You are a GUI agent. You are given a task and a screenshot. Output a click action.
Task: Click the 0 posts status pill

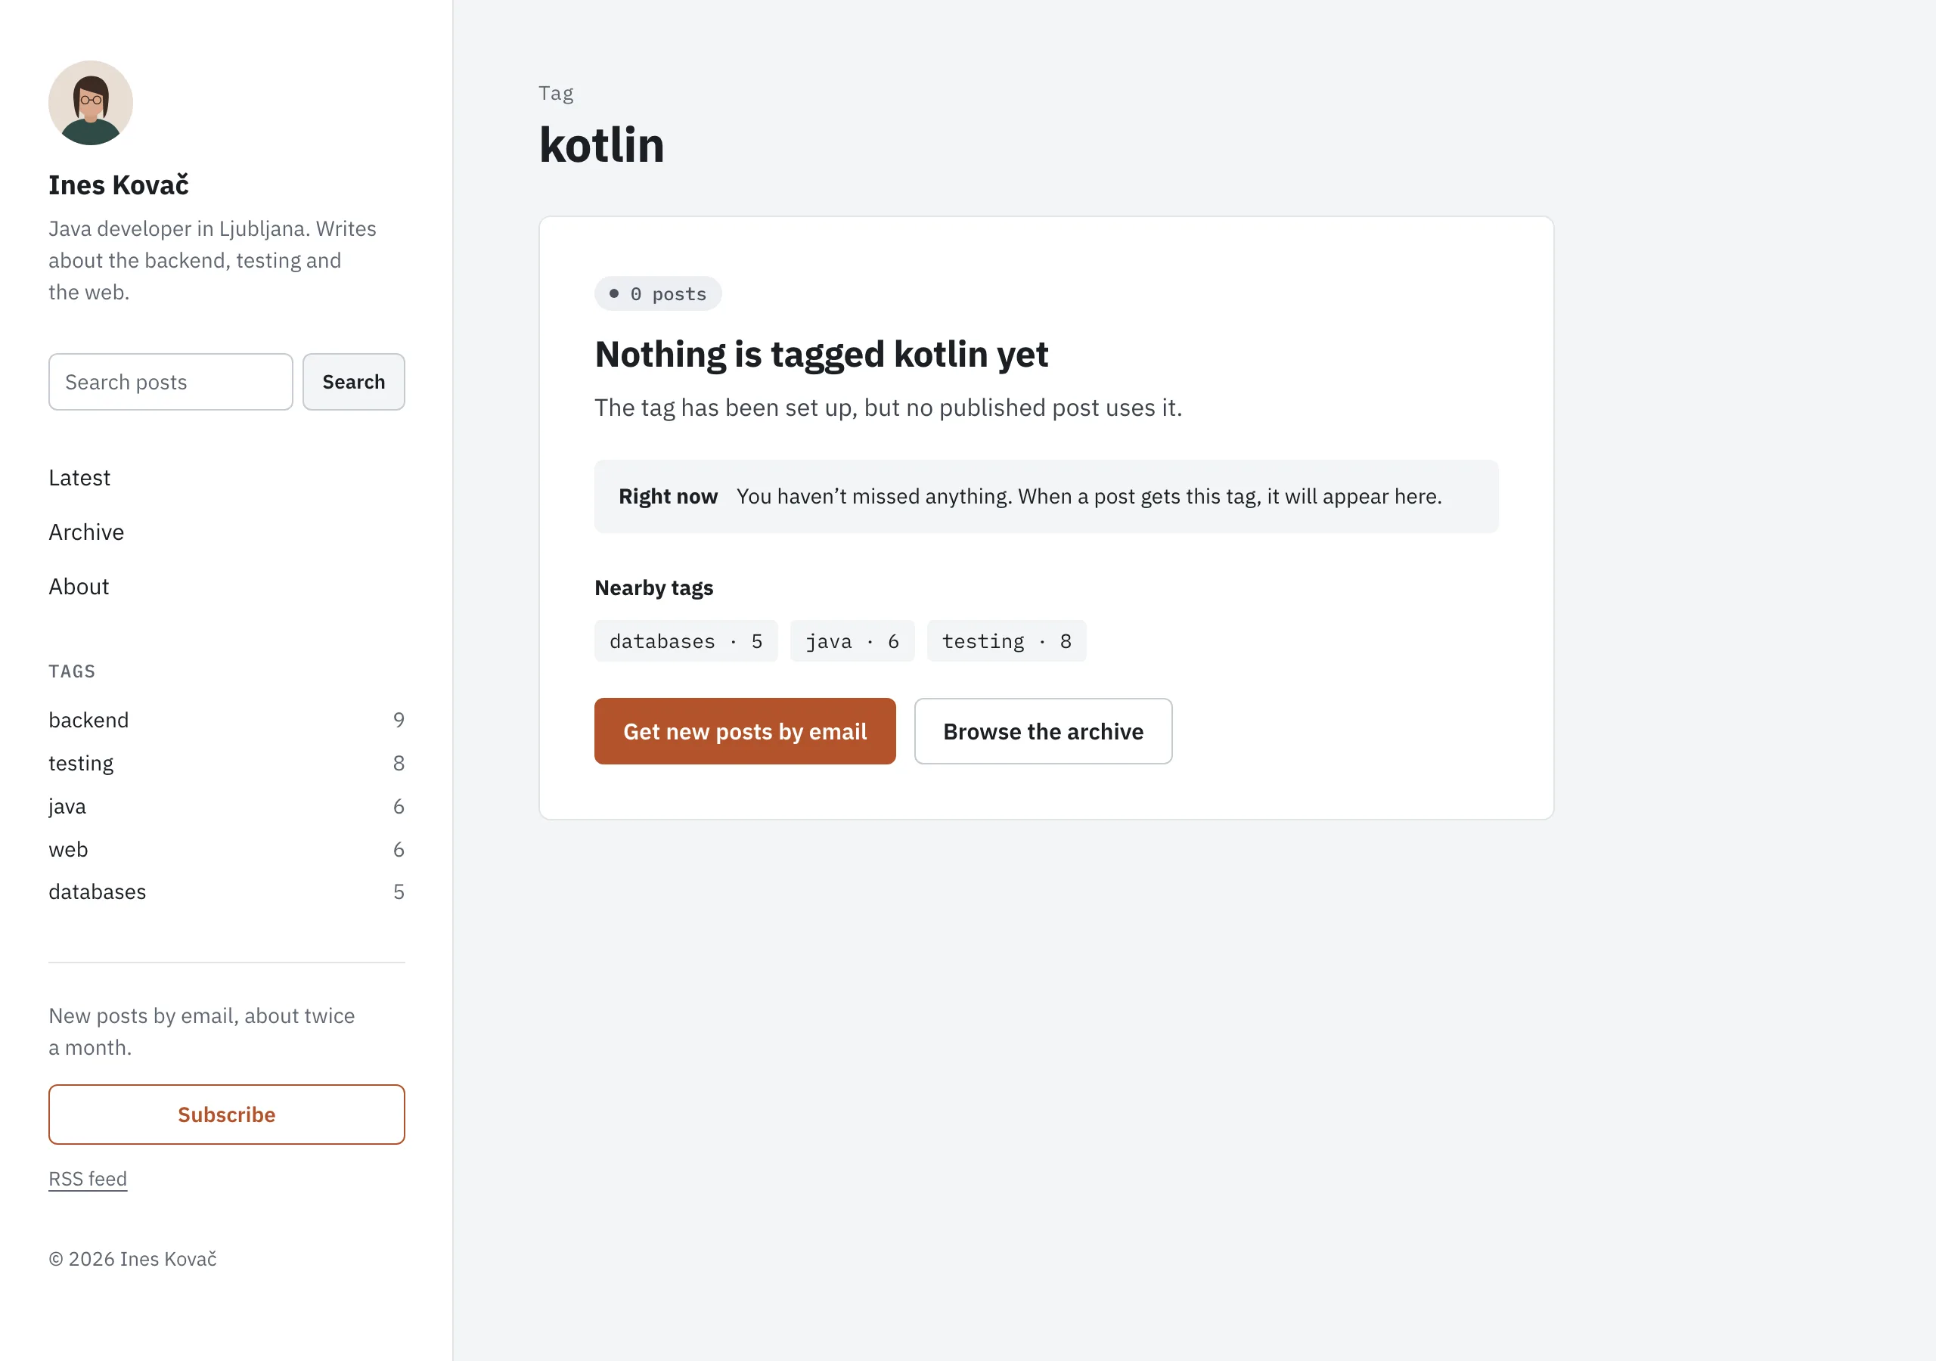click(658, 293)
